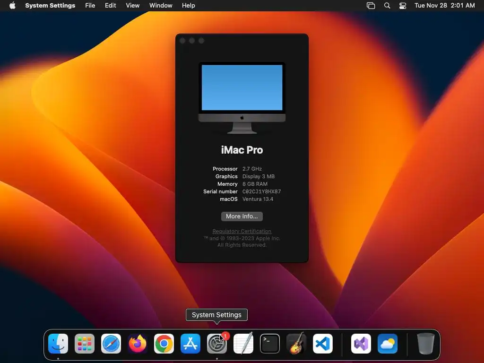This screenshot has height=363, width=484.
Task: Click the Display 3 MB graphics value
Action: click(x=259, y=176)
